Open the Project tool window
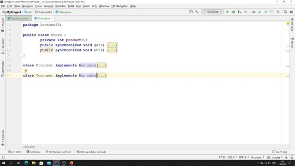295x166 pixels. click(3, 25)
